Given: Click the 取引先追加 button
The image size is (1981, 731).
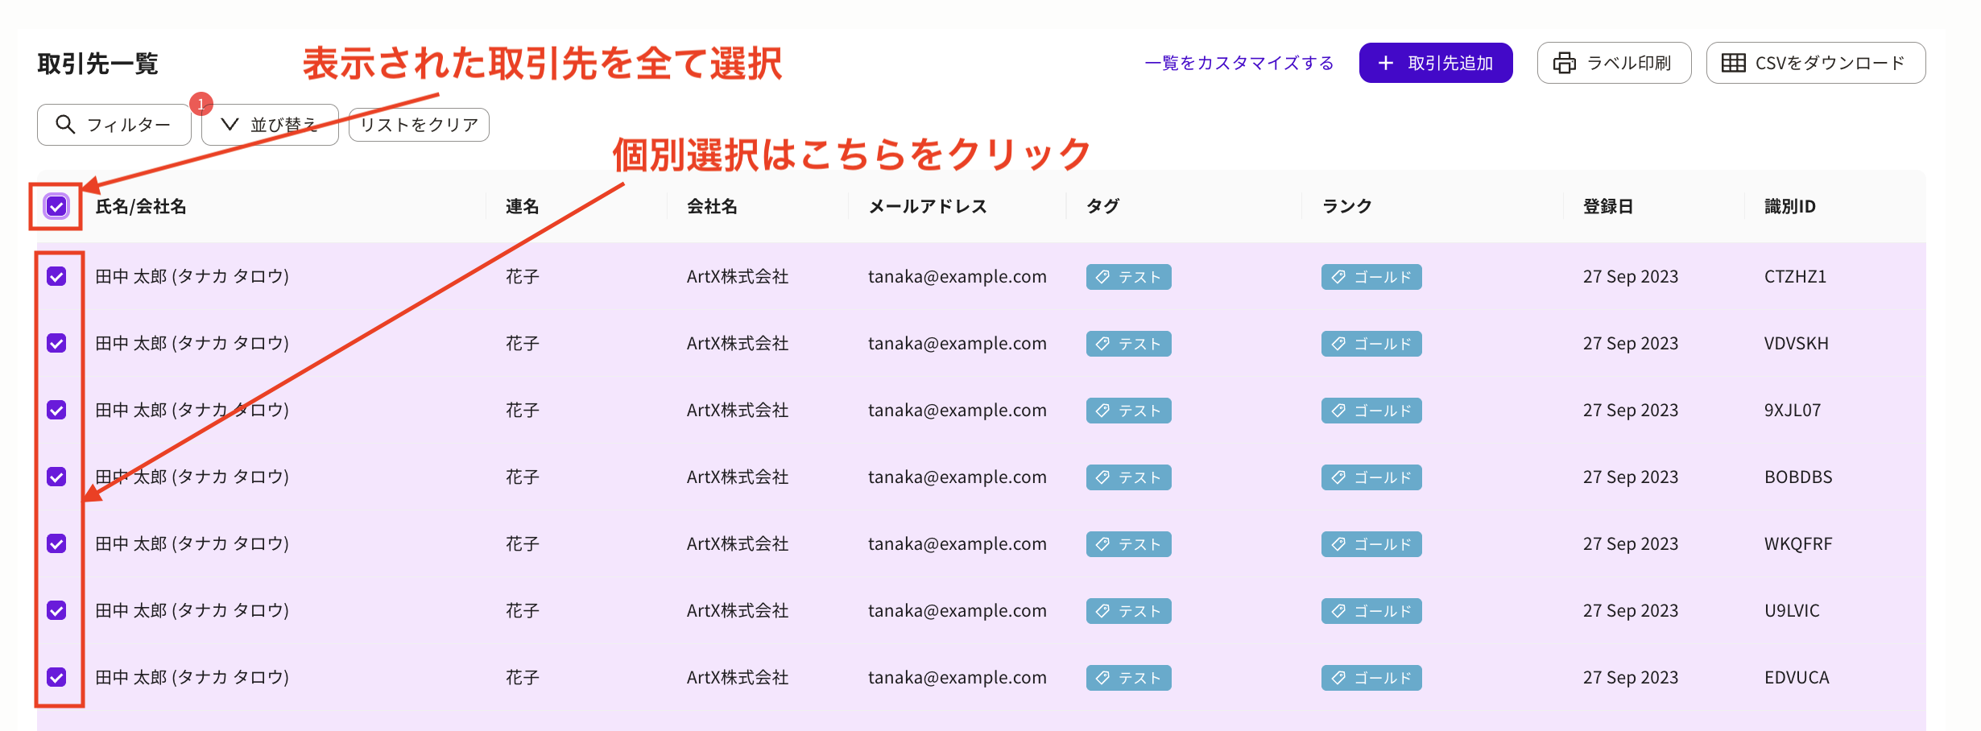Looking at the screenshot, I should click(1435, 62).
